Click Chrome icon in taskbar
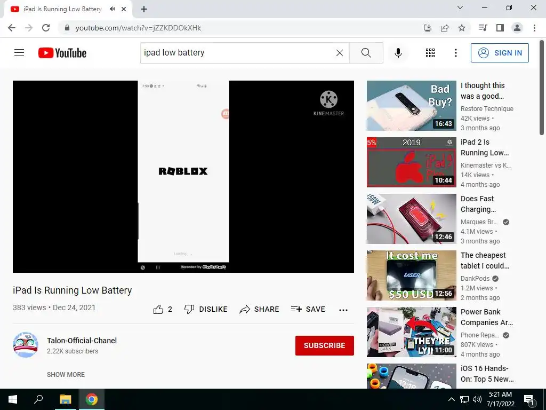The height and width of the screenshot is (410, 546). tap(92, 399)
